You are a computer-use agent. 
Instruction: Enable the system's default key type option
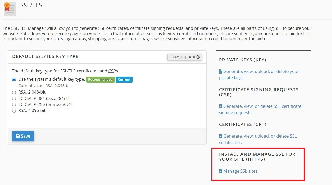pyautogui.click(x=14, y=79)
